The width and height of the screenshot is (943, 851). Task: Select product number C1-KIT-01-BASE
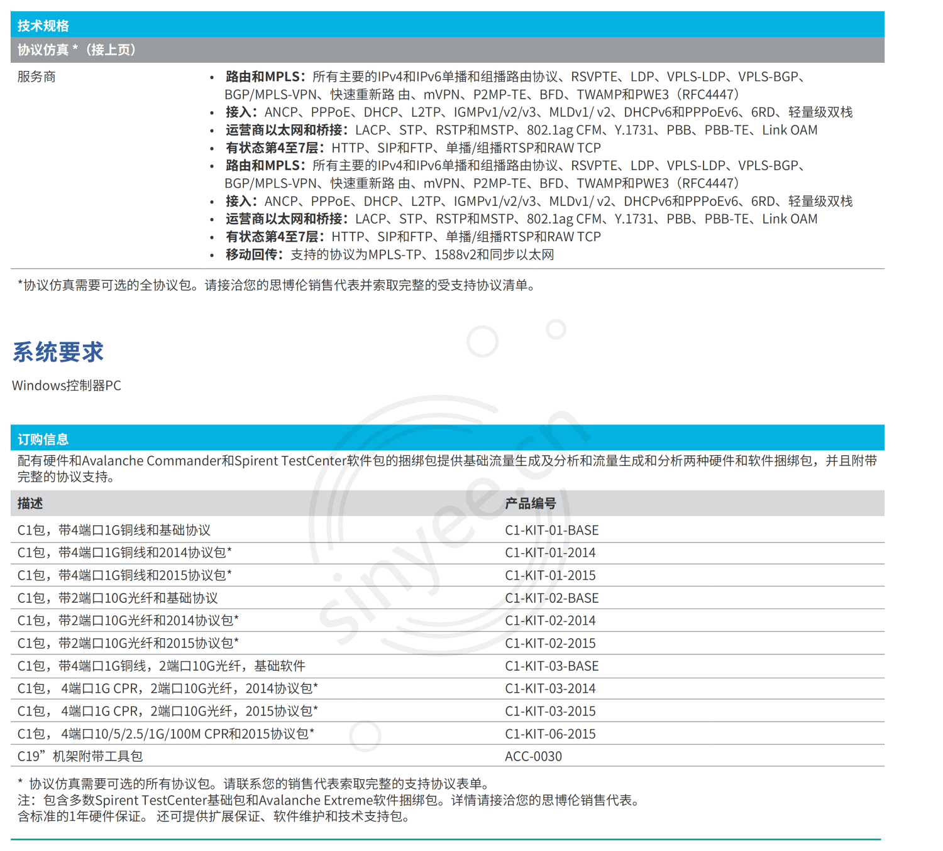[x=551, y=531]
